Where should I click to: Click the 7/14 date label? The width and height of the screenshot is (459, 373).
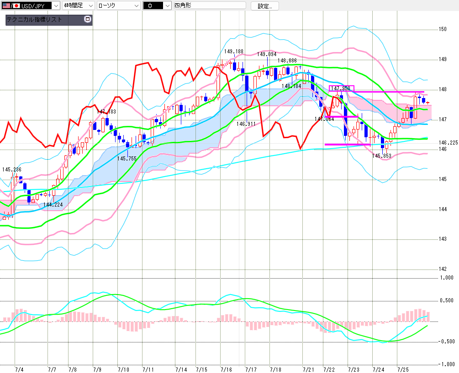181,370
